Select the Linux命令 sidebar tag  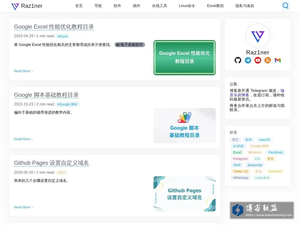pos(263,178)
